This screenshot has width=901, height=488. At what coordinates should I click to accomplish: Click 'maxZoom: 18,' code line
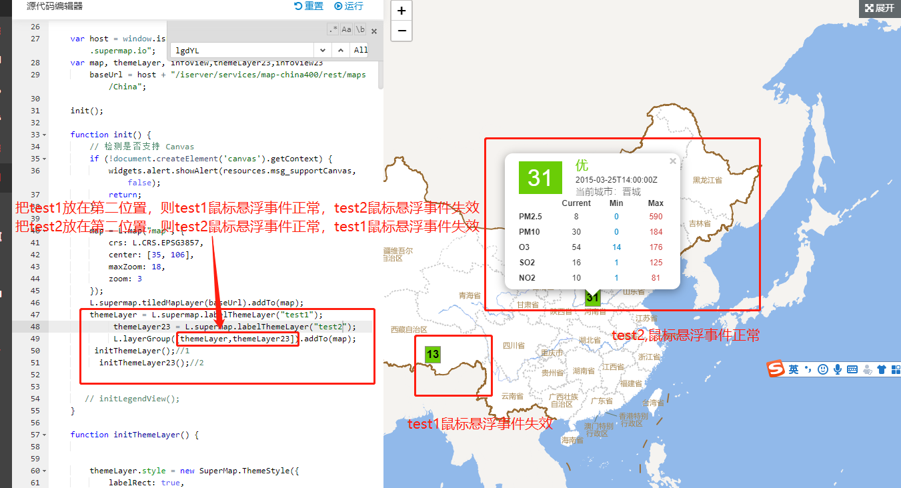(137, 267)
